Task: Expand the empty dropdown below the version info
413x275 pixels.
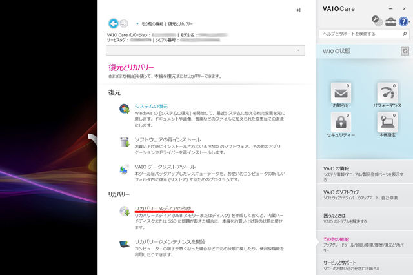Action: pyautogui.click(x=205, y=50)
